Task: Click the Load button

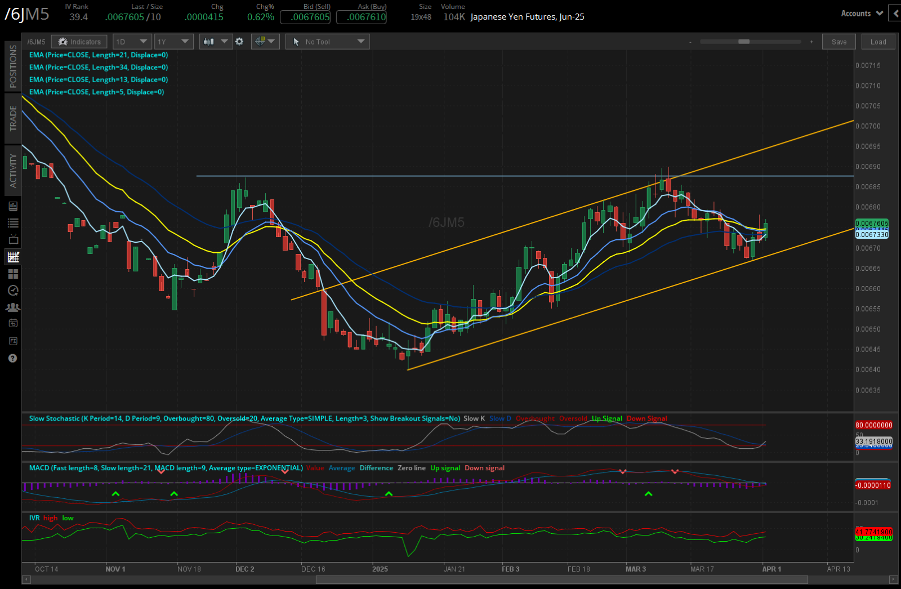Action: point(878,41)
